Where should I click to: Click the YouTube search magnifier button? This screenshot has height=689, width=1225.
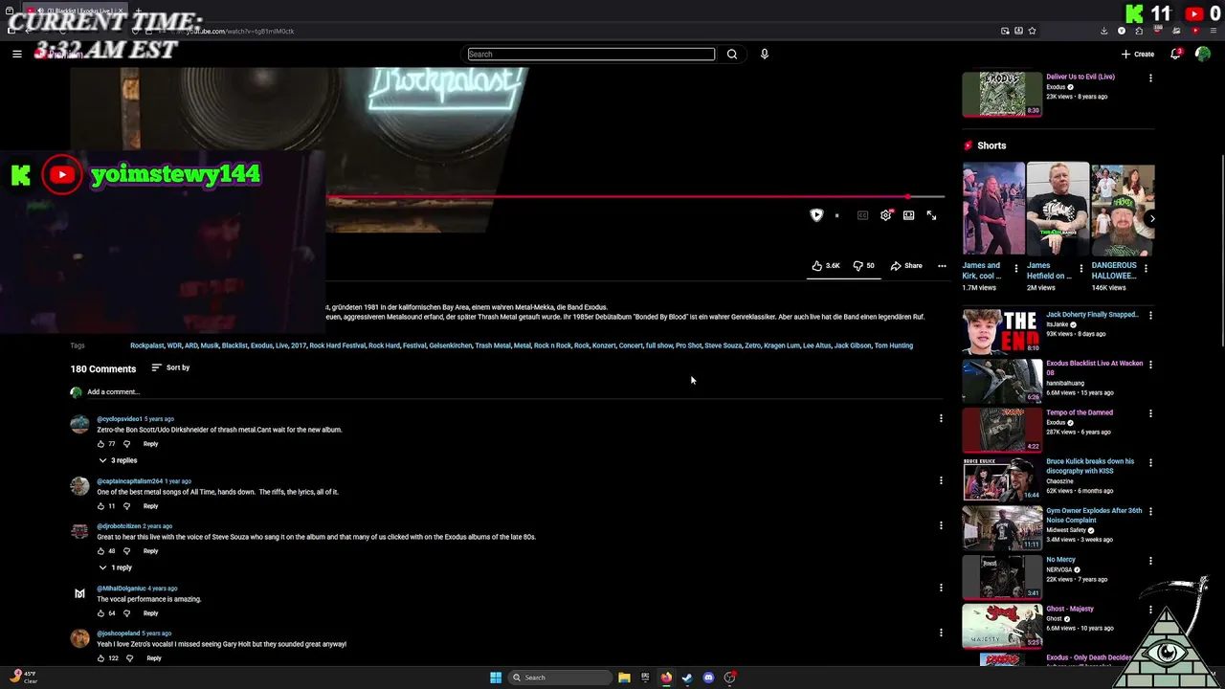pyautogui.click(x=732, y=54)
